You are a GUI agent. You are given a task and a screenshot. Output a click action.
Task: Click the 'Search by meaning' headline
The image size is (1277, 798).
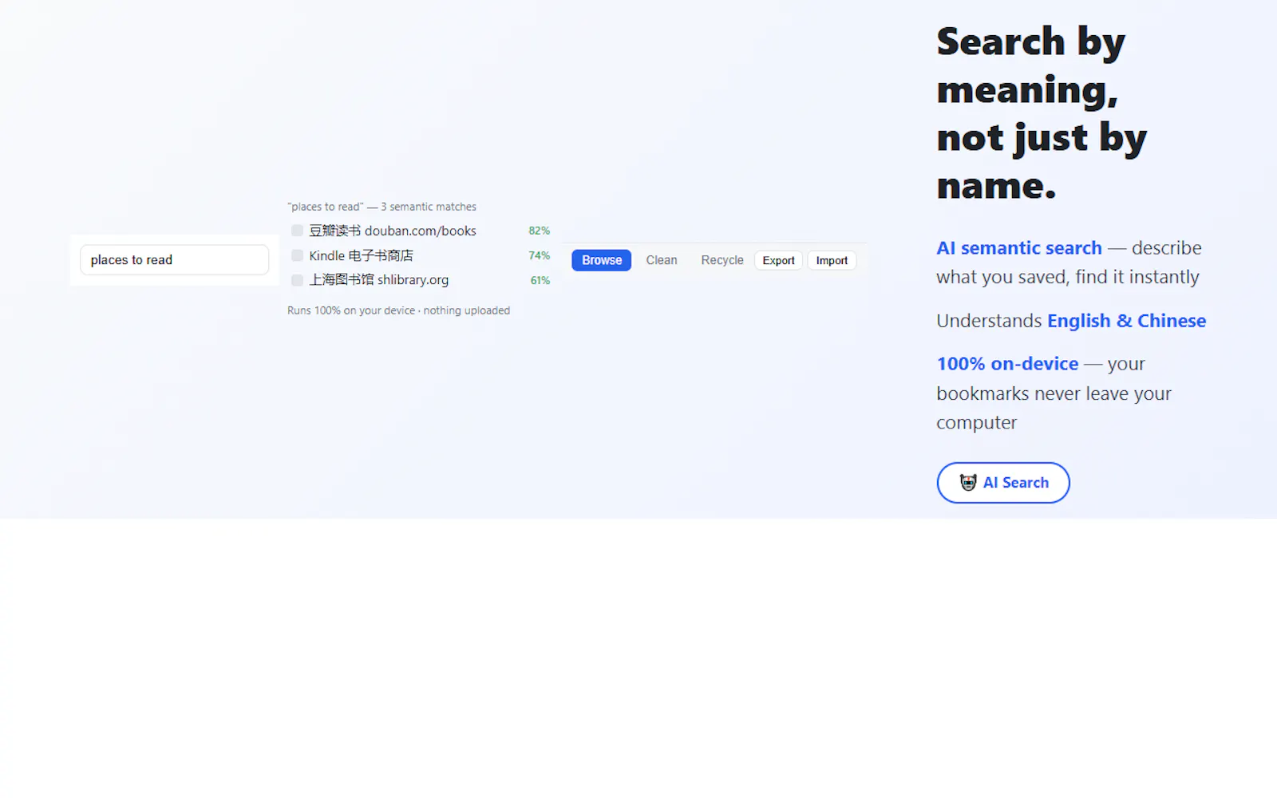point(1042,113)
